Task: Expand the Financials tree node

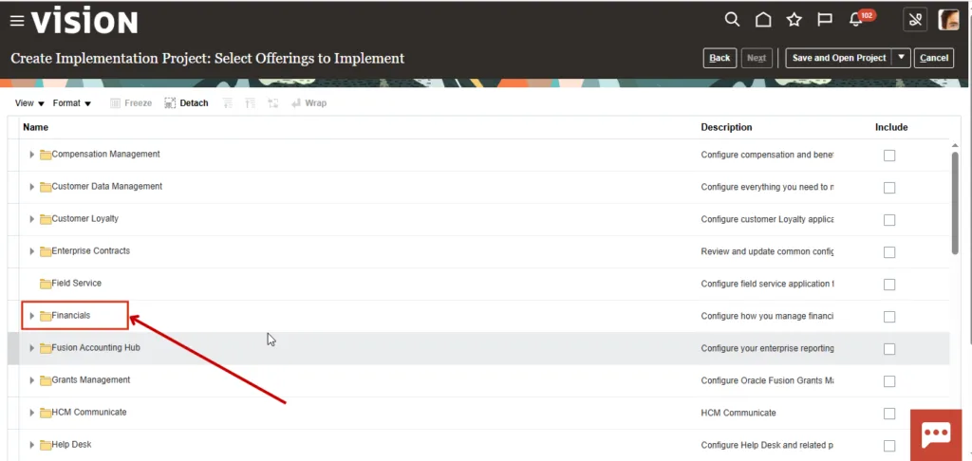Action: (x=31, y=316)
